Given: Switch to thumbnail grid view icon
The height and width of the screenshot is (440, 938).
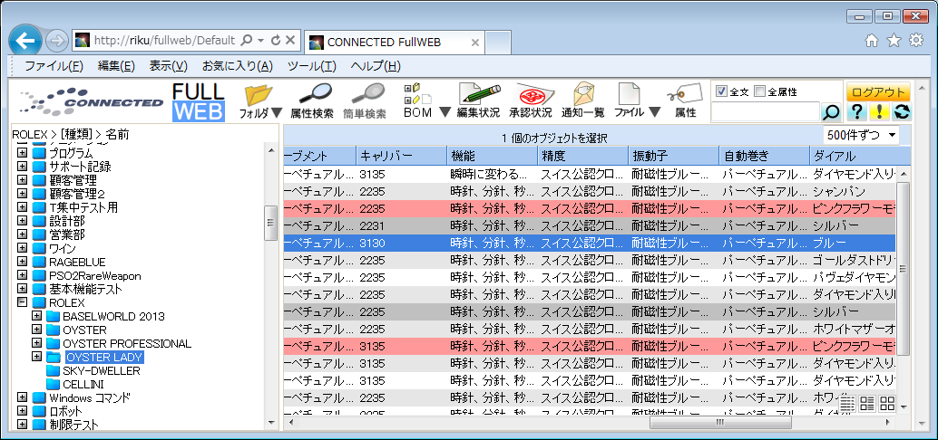Looking at the screenshot, I should [x=887, y=404].
